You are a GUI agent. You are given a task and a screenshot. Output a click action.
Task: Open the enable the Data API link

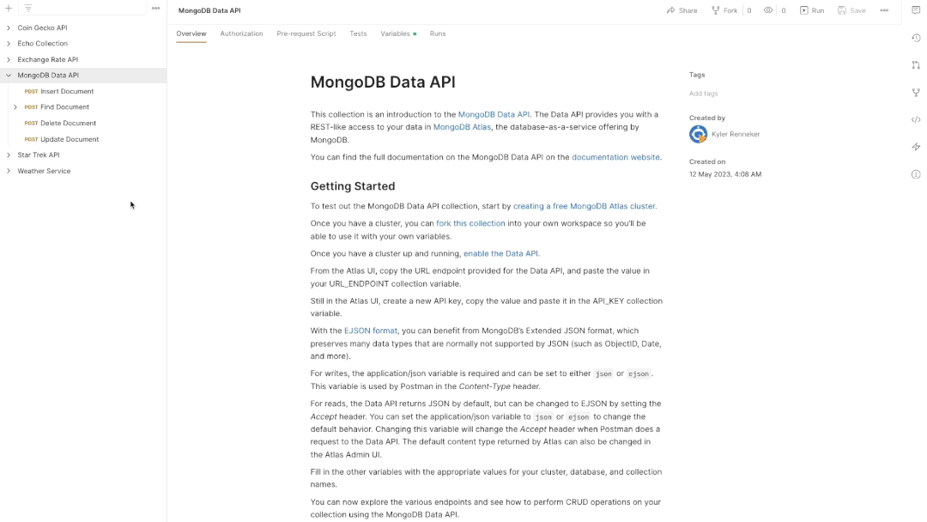point(500,253)
